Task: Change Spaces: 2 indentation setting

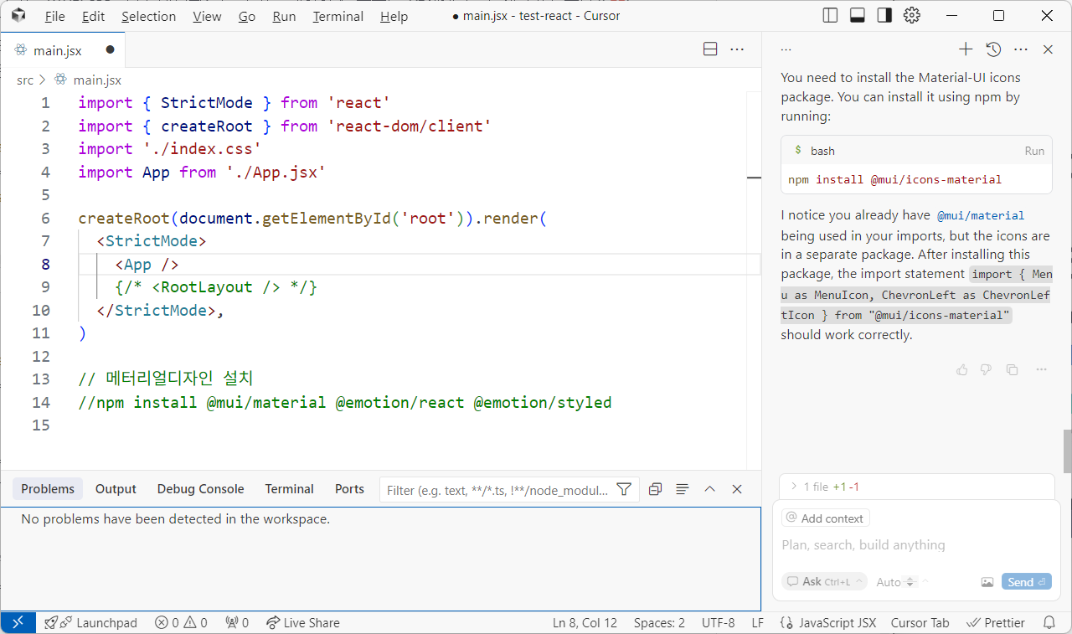Action: (659, 623)
